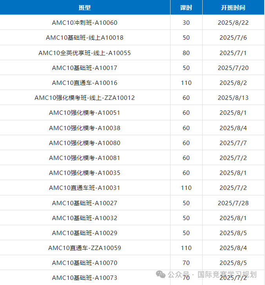Click the 50 hours cell for 线上A10018
The width and height of the screenshot is (265, 285).
click(x=186, y=38)
